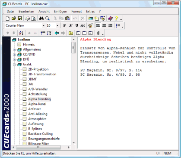Image resolution: width=181 pixels, height=158 pixels.
Task: Click the paperclip attachment icon
Action: tap(98, 33)
